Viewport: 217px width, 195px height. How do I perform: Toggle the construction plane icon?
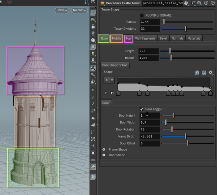pyautogui.click(x=93, y=19)
